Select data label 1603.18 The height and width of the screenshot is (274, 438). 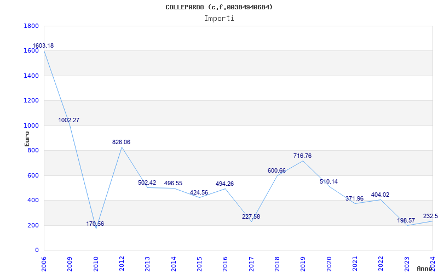(x=43, y=45)
